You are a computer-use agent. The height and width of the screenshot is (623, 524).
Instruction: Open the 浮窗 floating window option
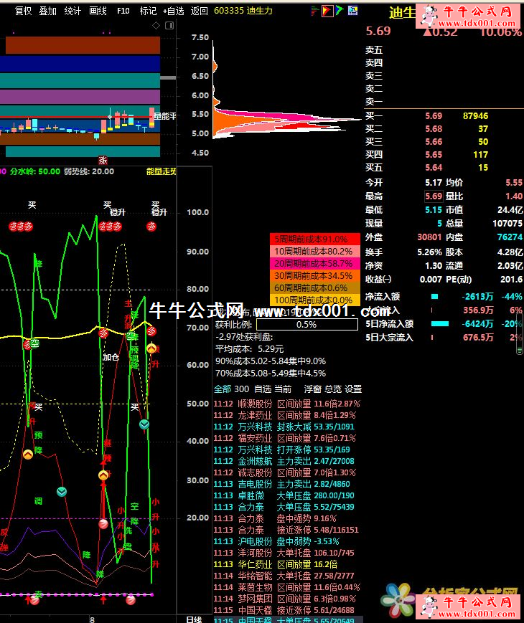click(313, 389)
